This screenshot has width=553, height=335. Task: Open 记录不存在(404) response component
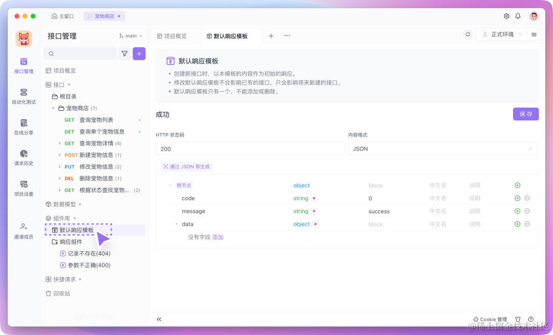pos(86,254)
